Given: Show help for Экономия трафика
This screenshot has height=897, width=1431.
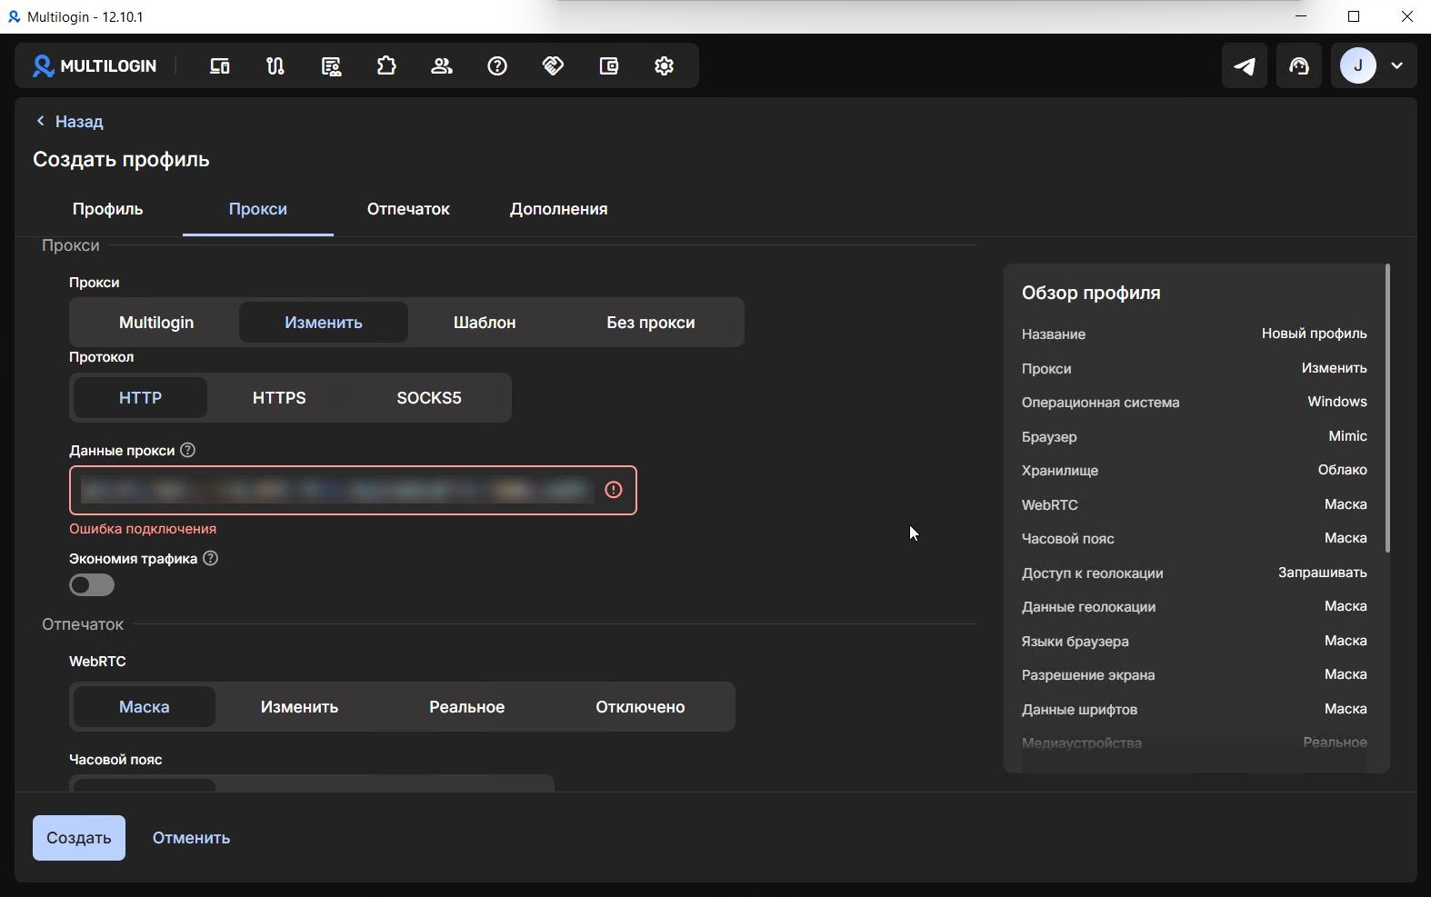Looking at the screenshot, I should click(x=210, y=558).
